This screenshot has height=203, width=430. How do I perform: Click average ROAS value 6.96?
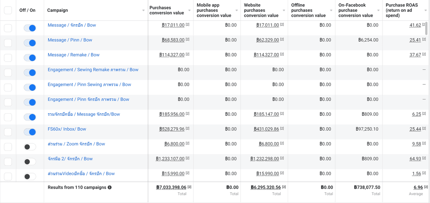pyautogui.click(x=418, y=187)
